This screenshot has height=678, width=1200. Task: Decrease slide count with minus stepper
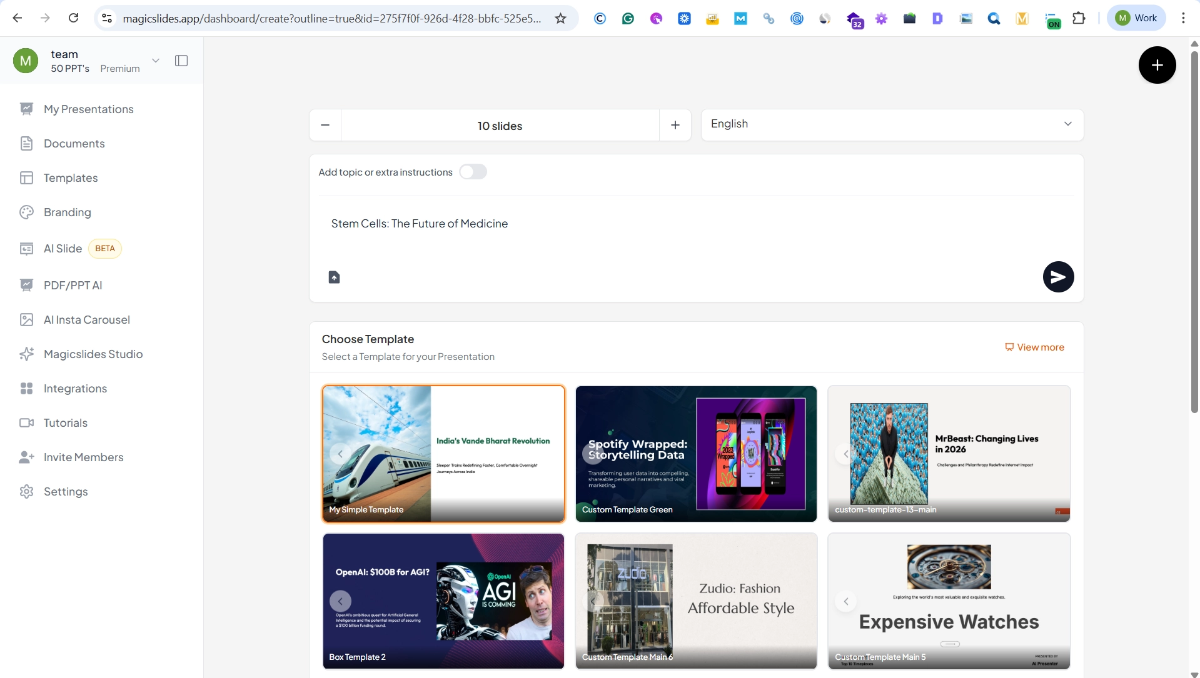tap(325, 125)
